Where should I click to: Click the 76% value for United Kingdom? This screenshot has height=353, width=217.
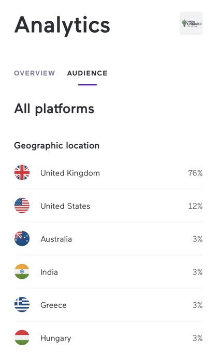pyautogui.click(x=195, y=173)
